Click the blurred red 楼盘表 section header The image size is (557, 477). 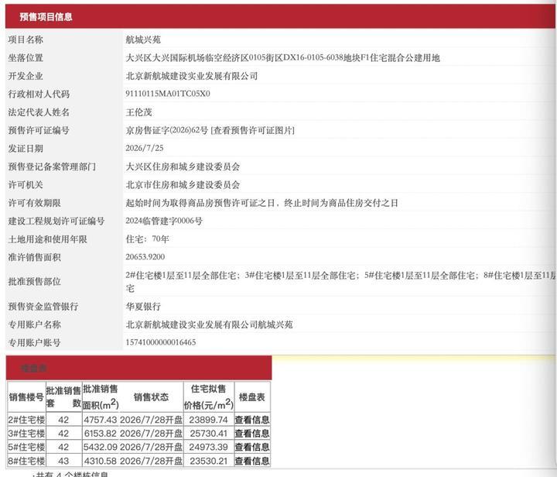pos(139,368)
